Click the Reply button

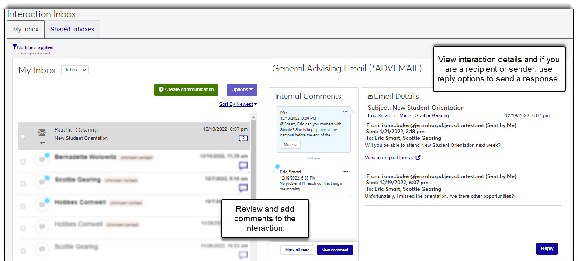pos(547,249)
